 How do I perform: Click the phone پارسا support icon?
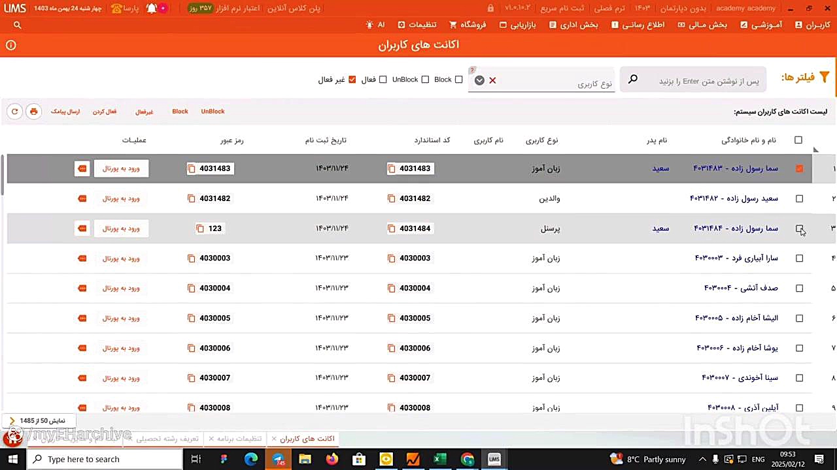click(116, 8)
